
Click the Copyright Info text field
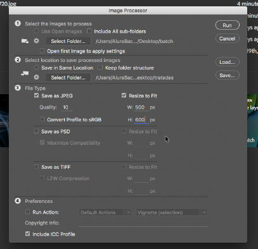[143, 223]
